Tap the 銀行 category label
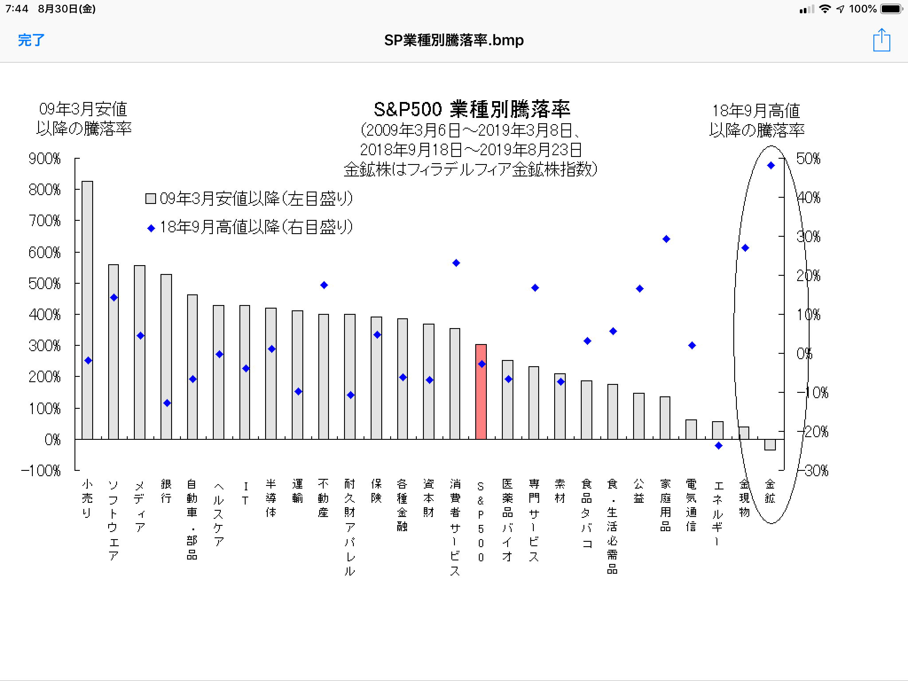The image size is (908, 681). coord(166,491)
